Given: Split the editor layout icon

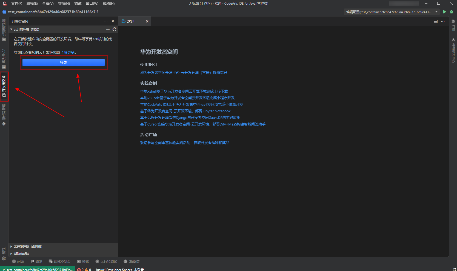Looking at the screenshot, I should [x=436, y=21].
